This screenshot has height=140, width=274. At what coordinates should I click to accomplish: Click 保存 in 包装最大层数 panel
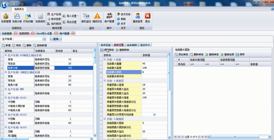click(240, 55)
